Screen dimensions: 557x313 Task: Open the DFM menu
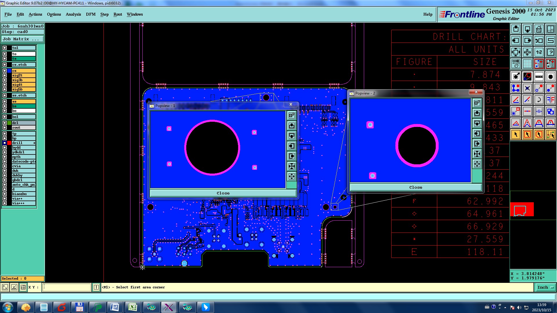click(x=91, y=14)
